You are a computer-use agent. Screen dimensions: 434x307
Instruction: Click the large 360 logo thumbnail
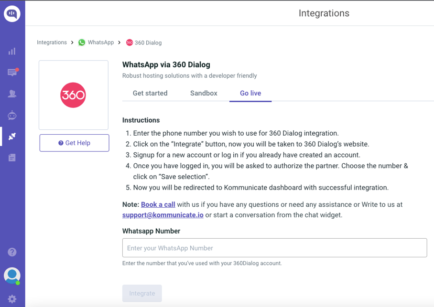click(x=73, y=95)
